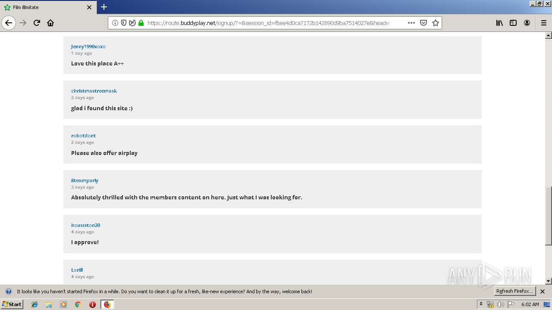
Task: Show hidden system tray icons
Action: pyautogui.click(x=481, y=304)
